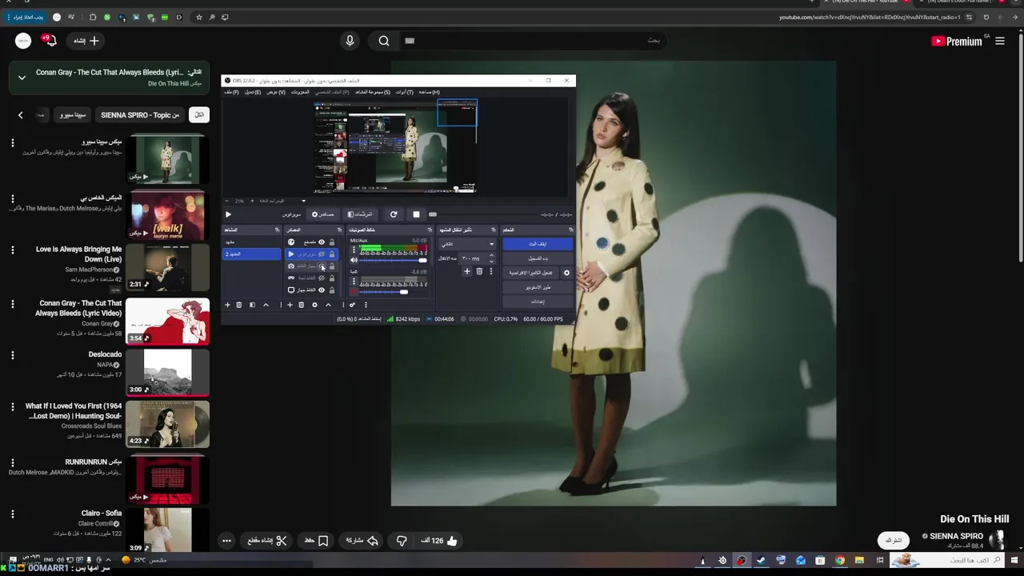Add a transition with the plus in OBS transitions dock
This screenshot has width=1024, height=576.
pos(467,271)
